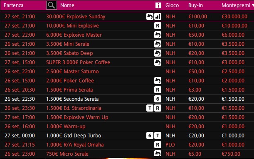Click the €3.000,00 prize pool value
Screen dimensions: 254x159
point(233,62)
